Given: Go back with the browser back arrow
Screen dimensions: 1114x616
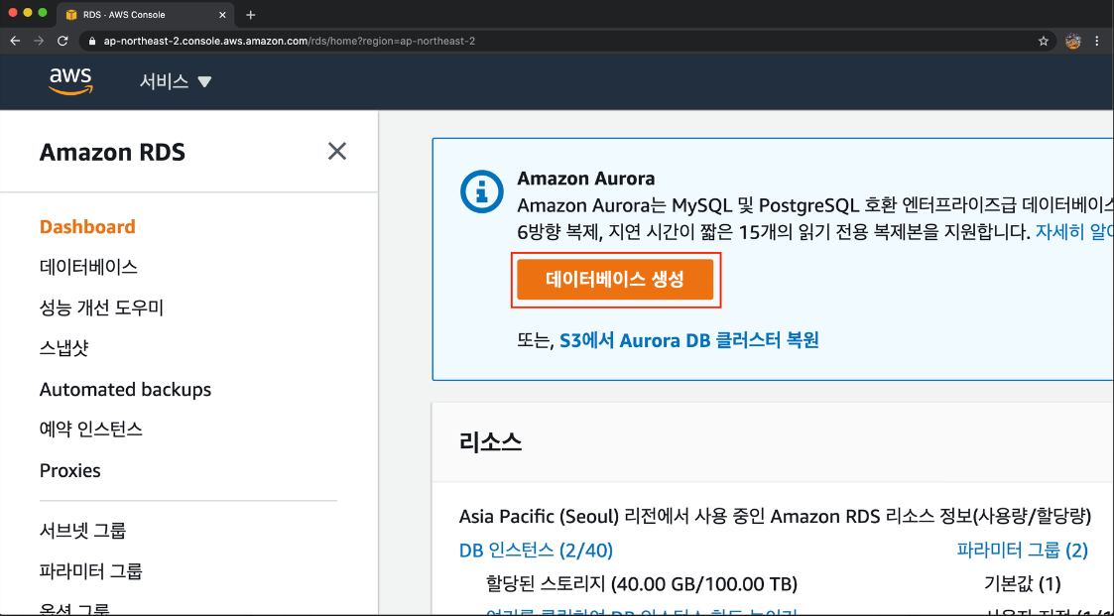Looking at the screenshot, I should click(15, 41).
